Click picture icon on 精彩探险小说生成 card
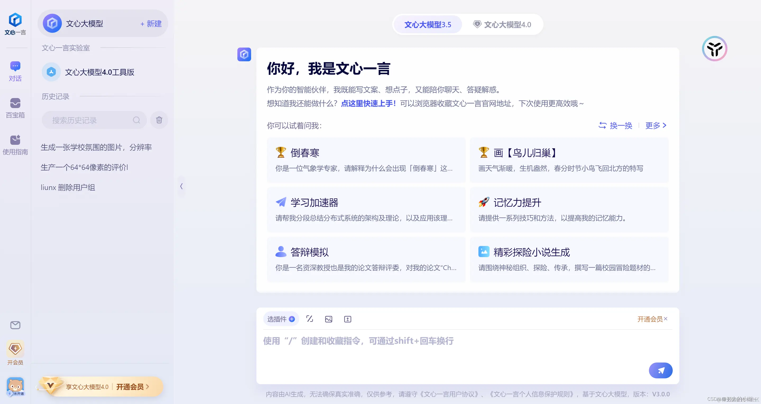Image resolution: width=761 pixels, height=404 pixels. (x=484, y=252)
